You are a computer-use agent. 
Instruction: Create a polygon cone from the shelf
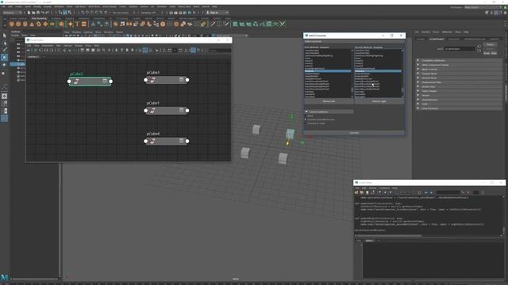(32, 24)
